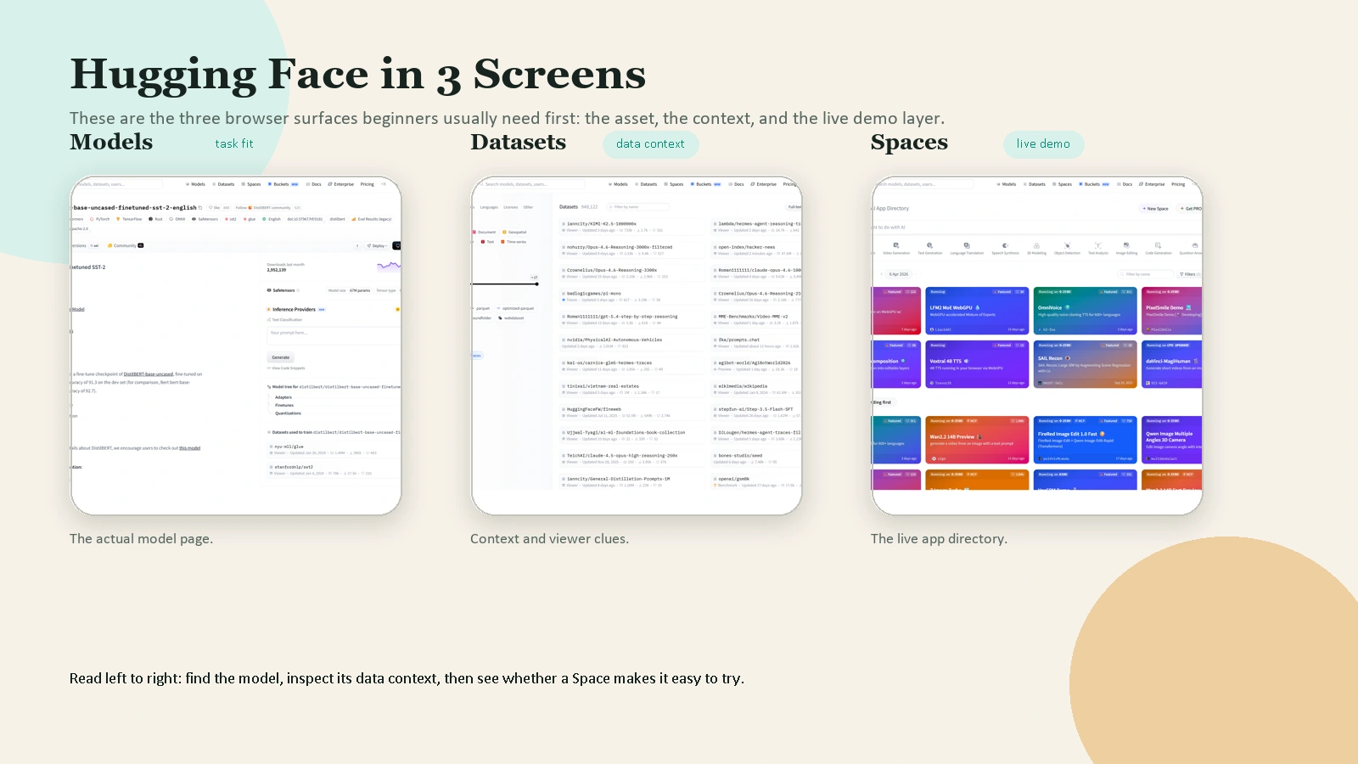Go to previous date before 6 Apr 2026
The width and height of the screenshot is (1358, 764).
click(x=881, y=274)
